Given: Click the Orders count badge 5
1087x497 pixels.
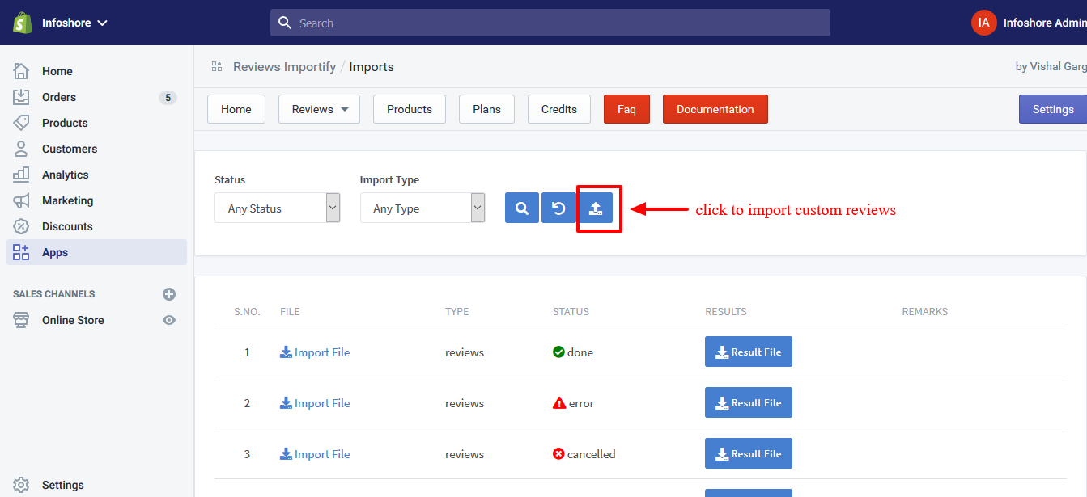Looking at the screenshot, I should tap(168, 98).
